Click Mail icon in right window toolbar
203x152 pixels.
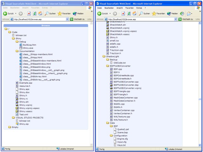189,13
